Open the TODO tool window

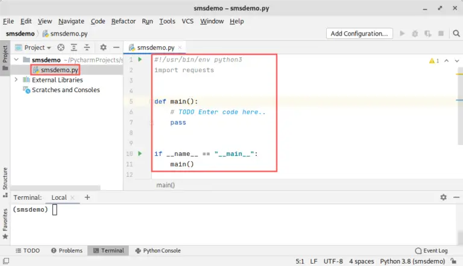[x=28, y=251]
